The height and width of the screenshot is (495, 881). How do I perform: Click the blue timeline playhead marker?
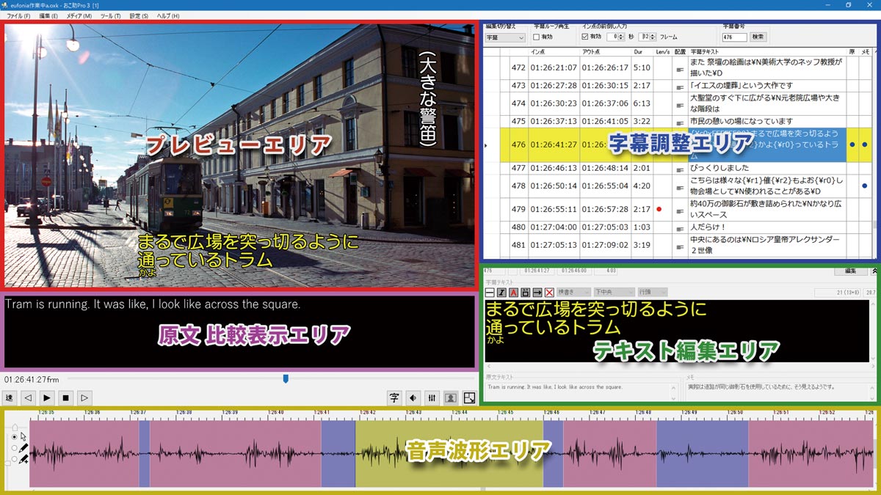click(286, 378)
